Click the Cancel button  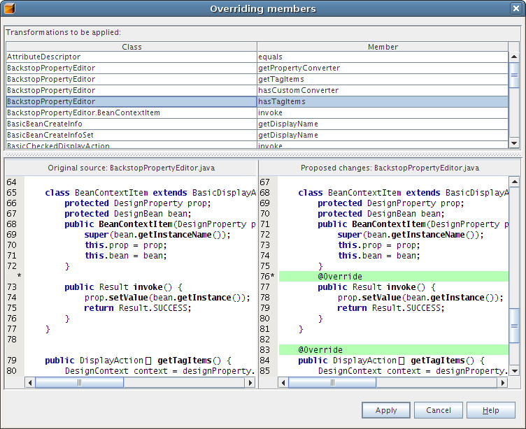pyautogui.click(x=438, y=410)
